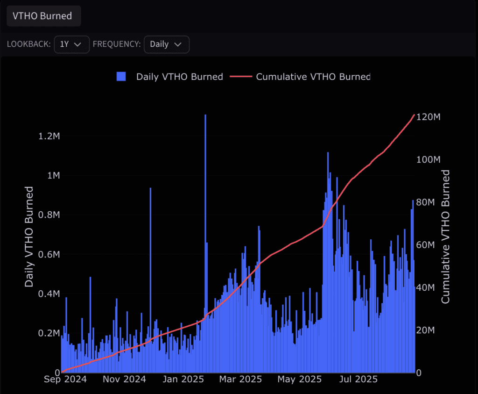Screen dimensions: 478x394
Task: Click the top end of the red cumulative line
Action: [414, 115]
